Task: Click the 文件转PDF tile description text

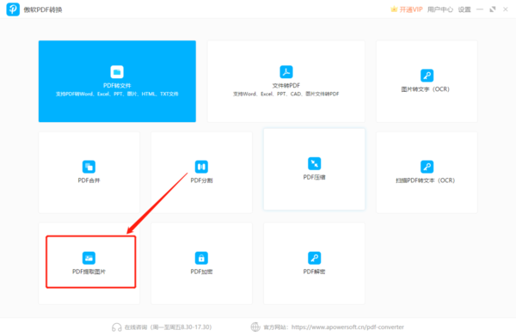Action: tap(286, 94)
